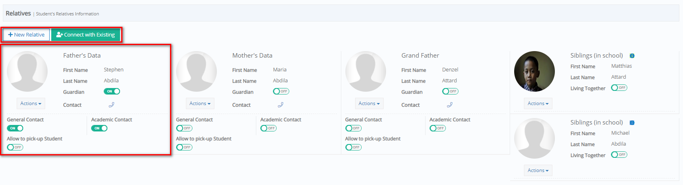The width and height of the screenshot is (683, 185).
Task: Open Actions dropdown under Father's Data
Action: [x=31, y=103]
